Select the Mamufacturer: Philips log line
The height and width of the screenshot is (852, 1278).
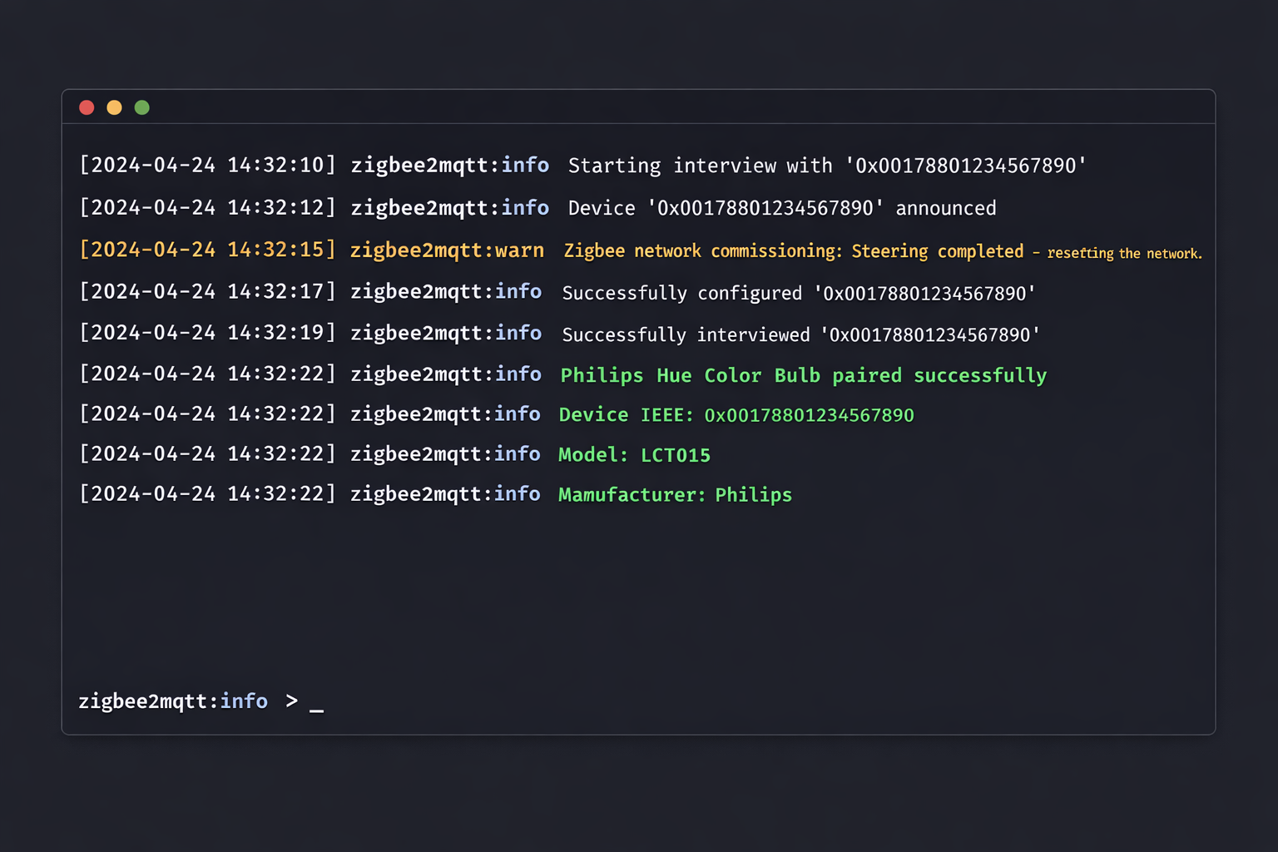click(675, 494)
